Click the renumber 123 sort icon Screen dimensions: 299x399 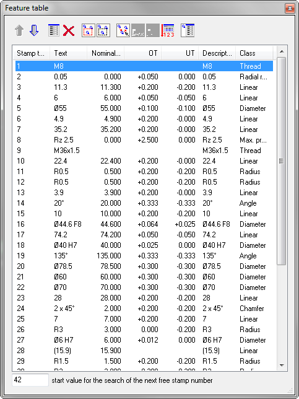coord(168,30)
